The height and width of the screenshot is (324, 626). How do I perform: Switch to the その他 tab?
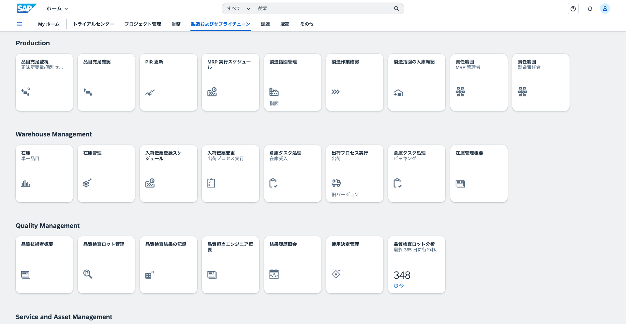pyautogui.click(x=307, y=24)
